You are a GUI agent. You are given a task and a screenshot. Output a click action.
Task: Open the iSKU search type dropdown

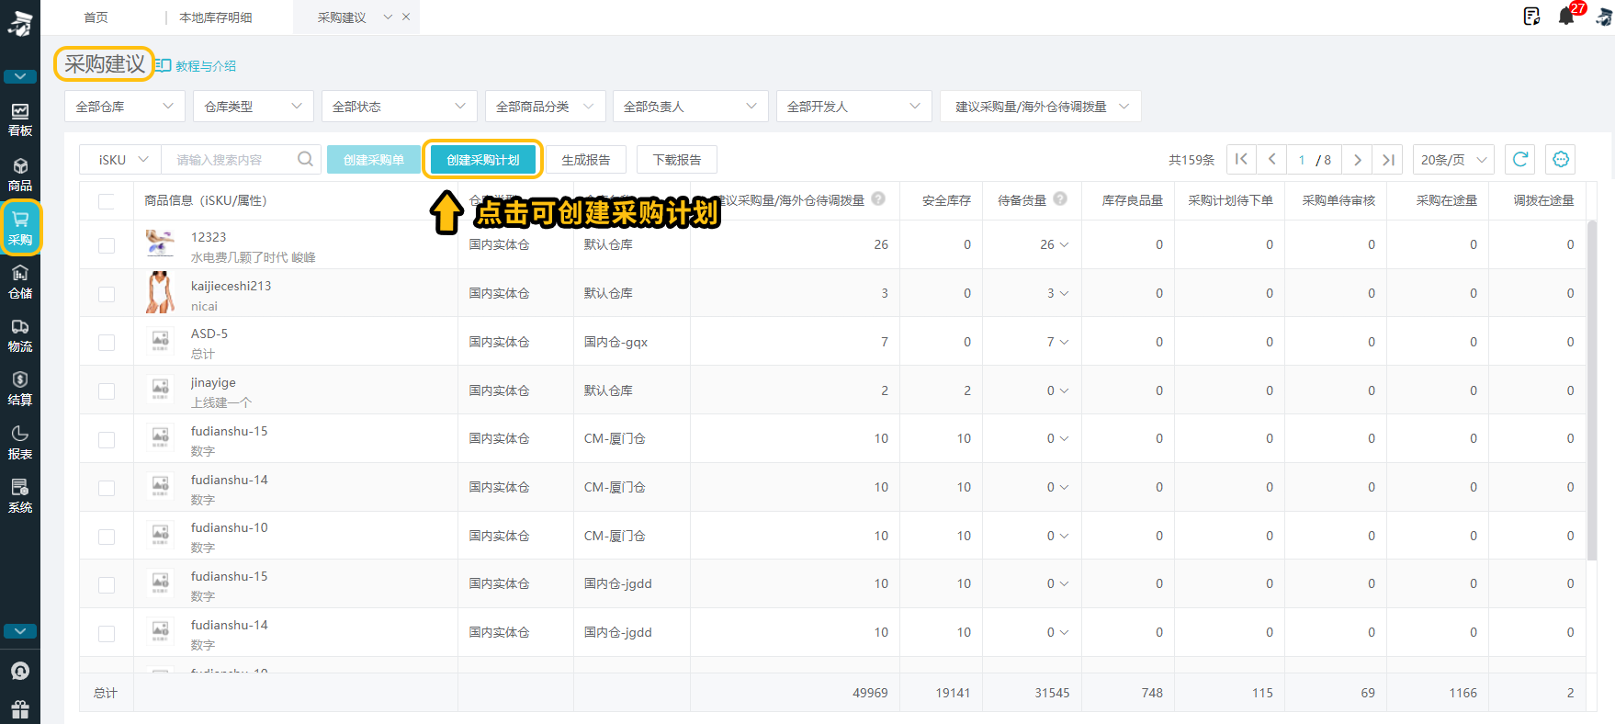[120, 159]
